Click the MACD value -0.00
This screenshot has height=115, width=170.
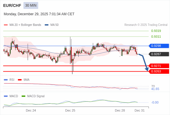point(155,102)
